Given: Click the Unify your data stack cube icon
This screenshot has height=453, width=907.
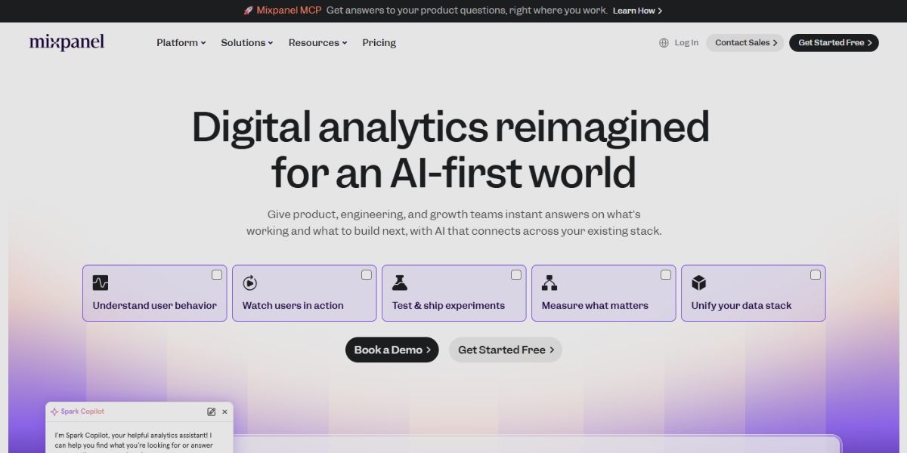Looking at the screenshot, I should click(x=699, y=282).
